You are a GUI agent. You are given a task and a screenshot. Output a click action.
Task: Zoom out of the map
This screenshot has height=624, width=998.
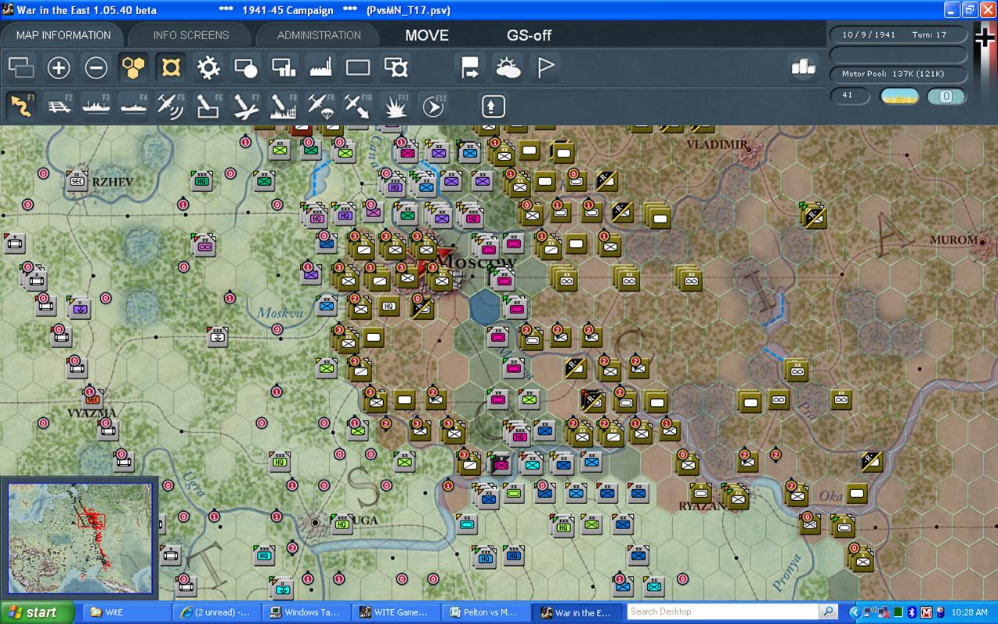96,68
